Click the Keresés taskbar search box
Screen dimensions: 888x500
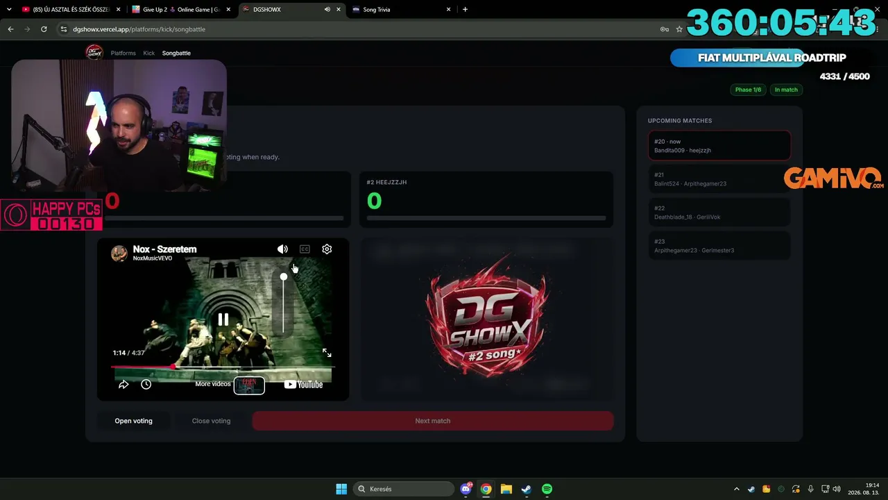click(404, 489)
